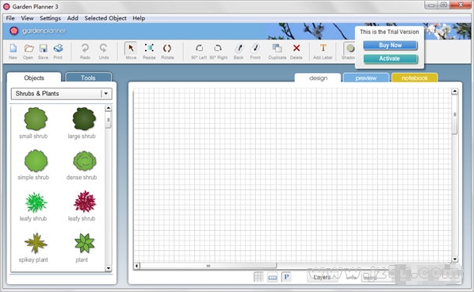This screenshot has height=292, width=474.
Task: Add a text label with Add Label
Action: [x=323, y=51]
